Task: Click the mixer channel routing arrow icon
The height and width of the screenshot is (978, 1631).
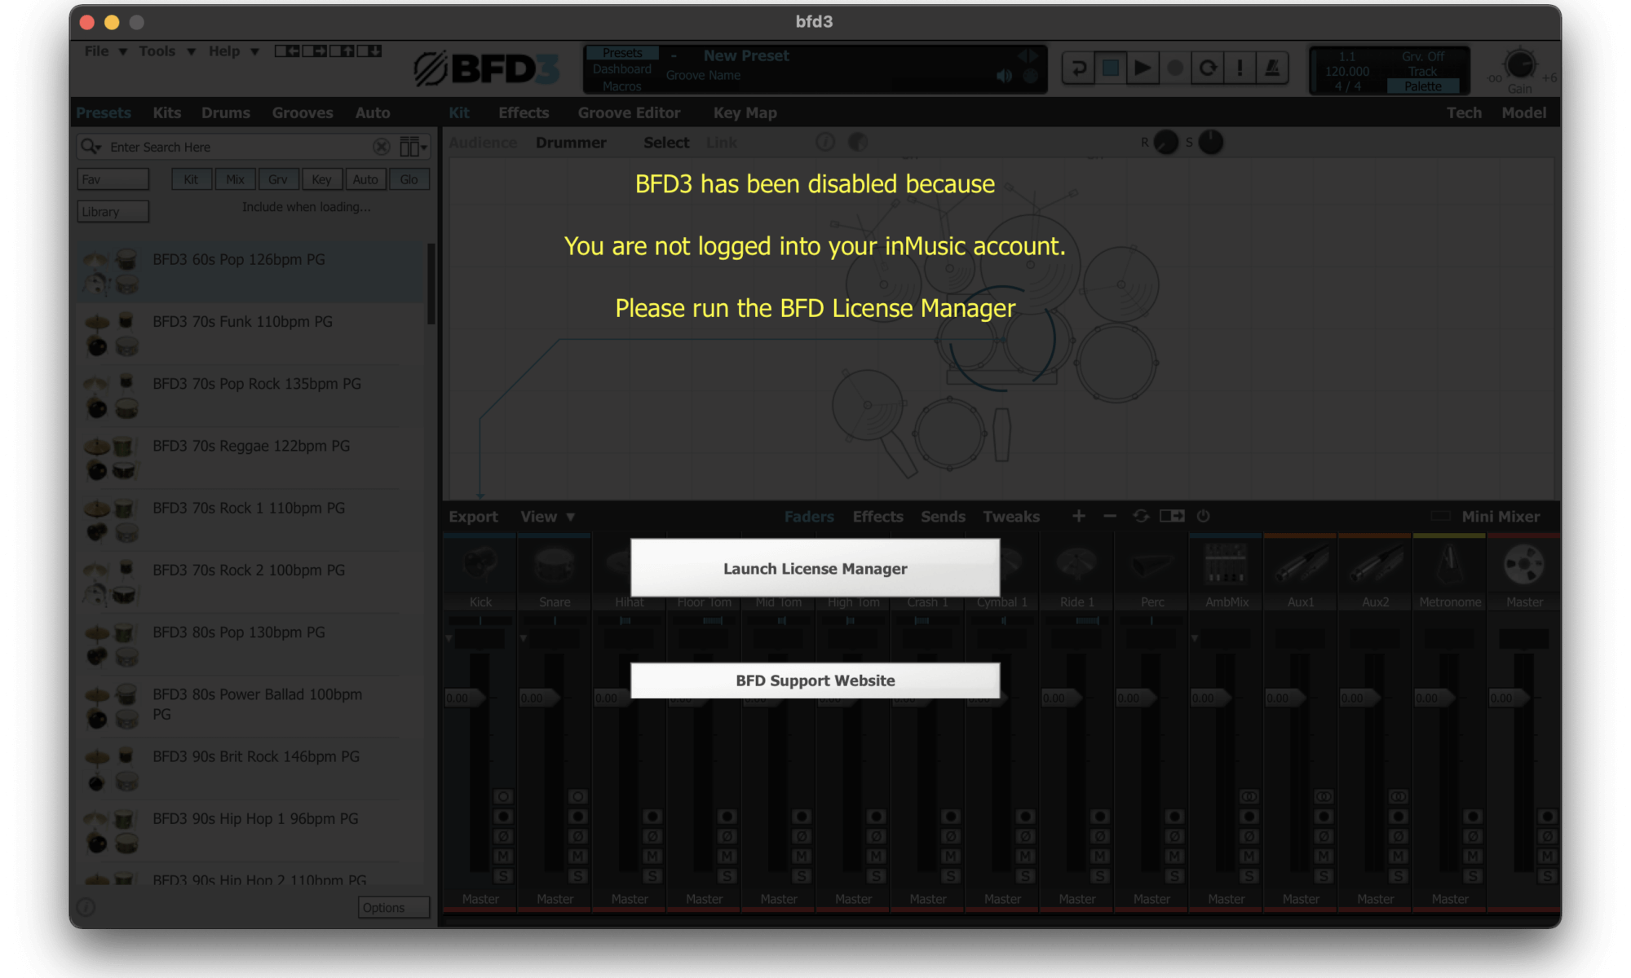Action: tap(1172, 516)
